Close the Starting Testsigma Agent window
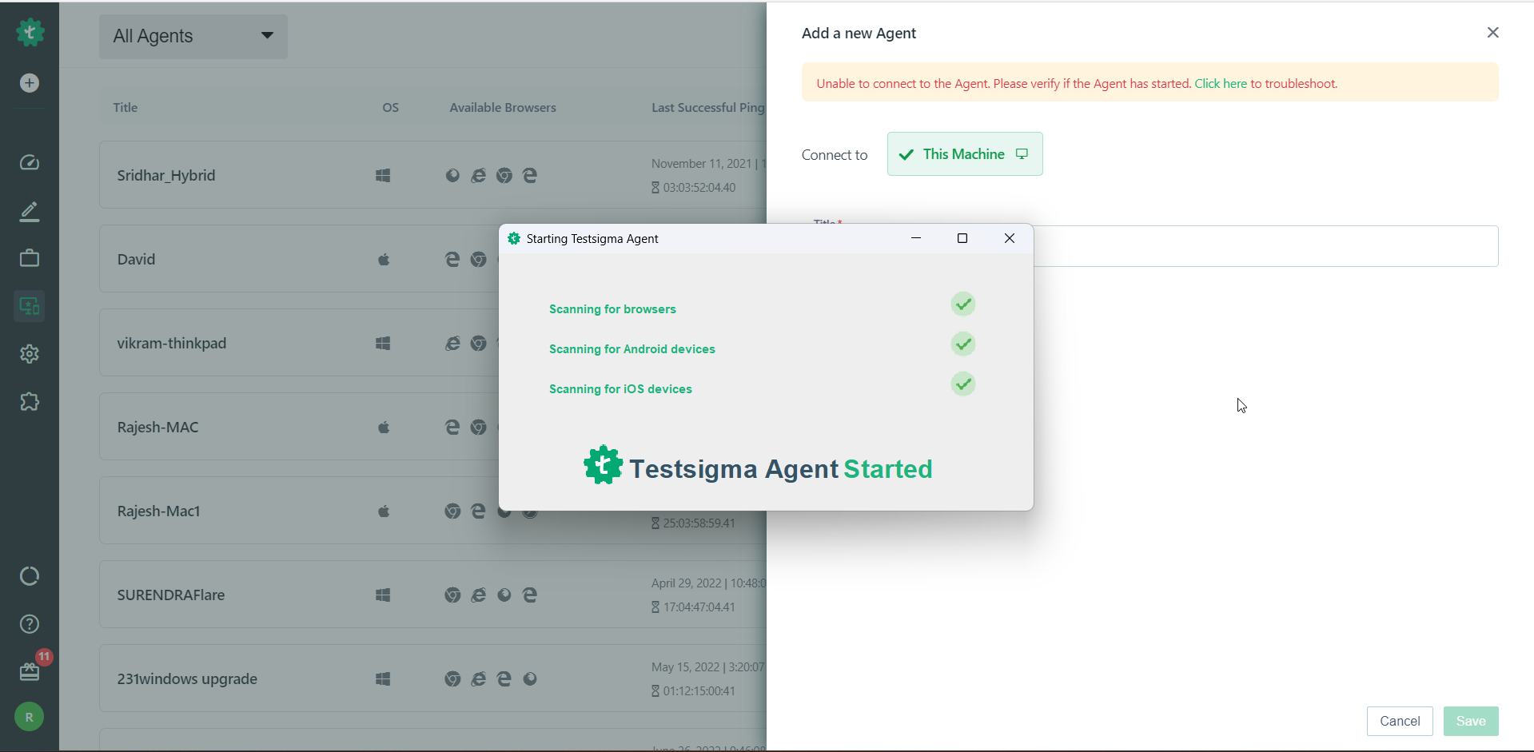 coord(1010,238)
